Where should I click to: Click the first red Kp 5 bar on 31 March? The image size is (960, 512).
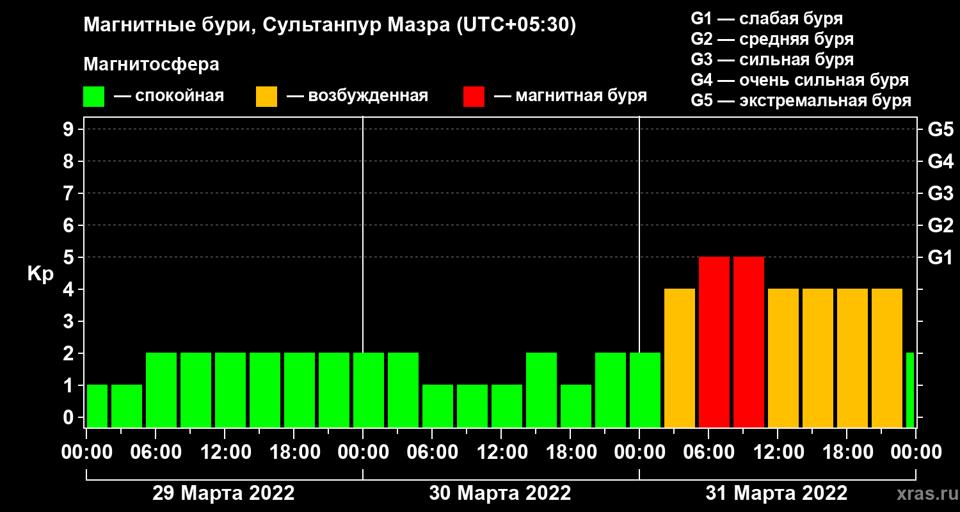click(x=714, y=342)
